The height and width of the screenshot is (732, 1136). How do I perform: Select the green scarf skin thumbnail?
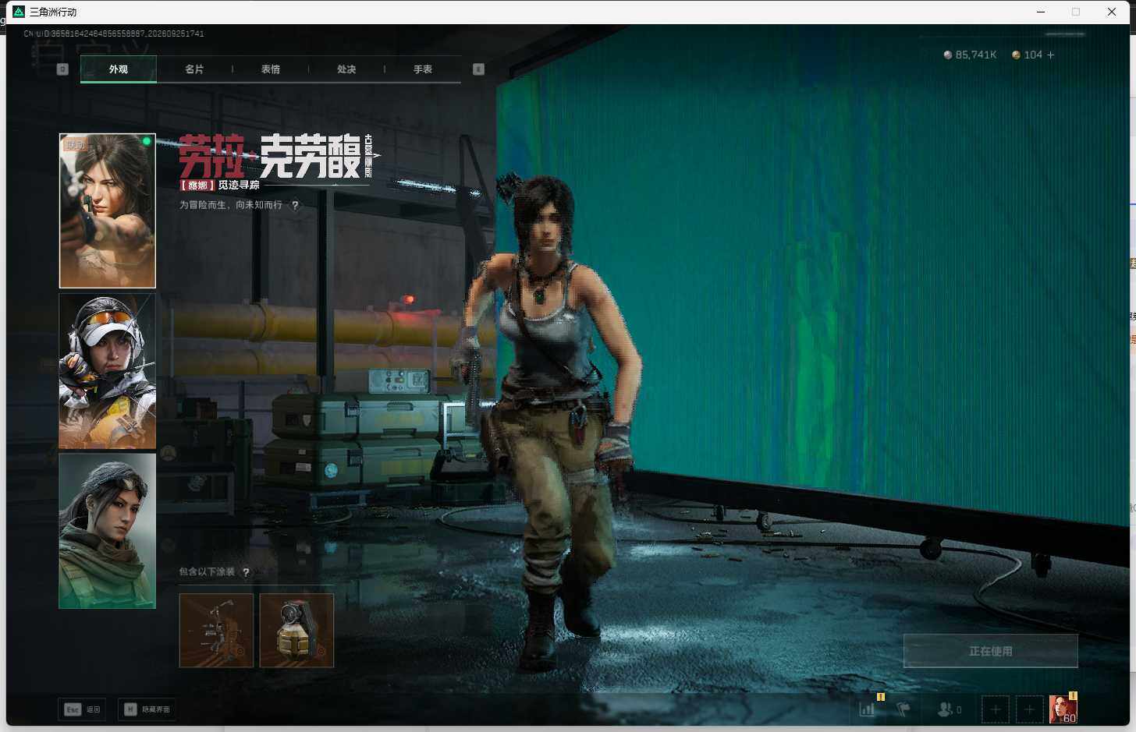(x=108, y=531)
